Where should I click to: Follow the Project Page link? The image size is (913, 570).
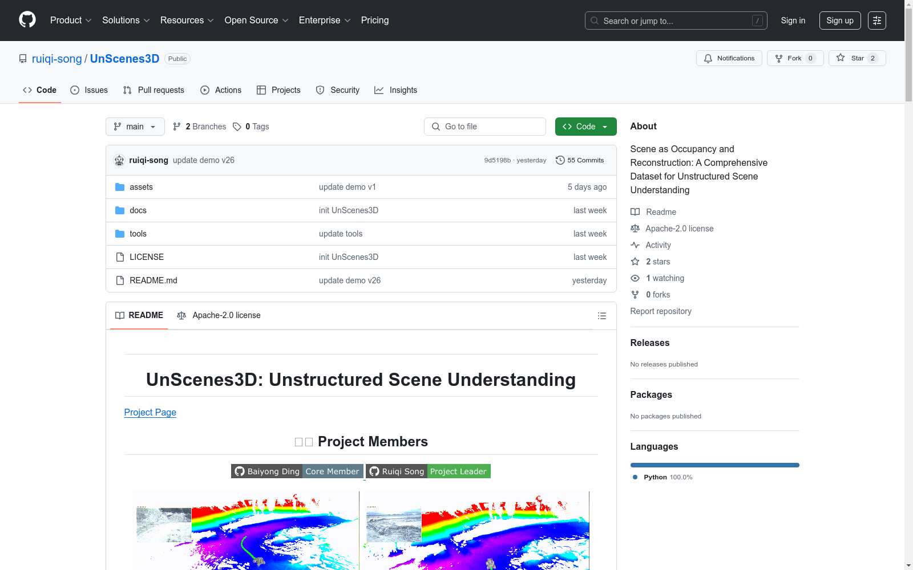[150, 412]
